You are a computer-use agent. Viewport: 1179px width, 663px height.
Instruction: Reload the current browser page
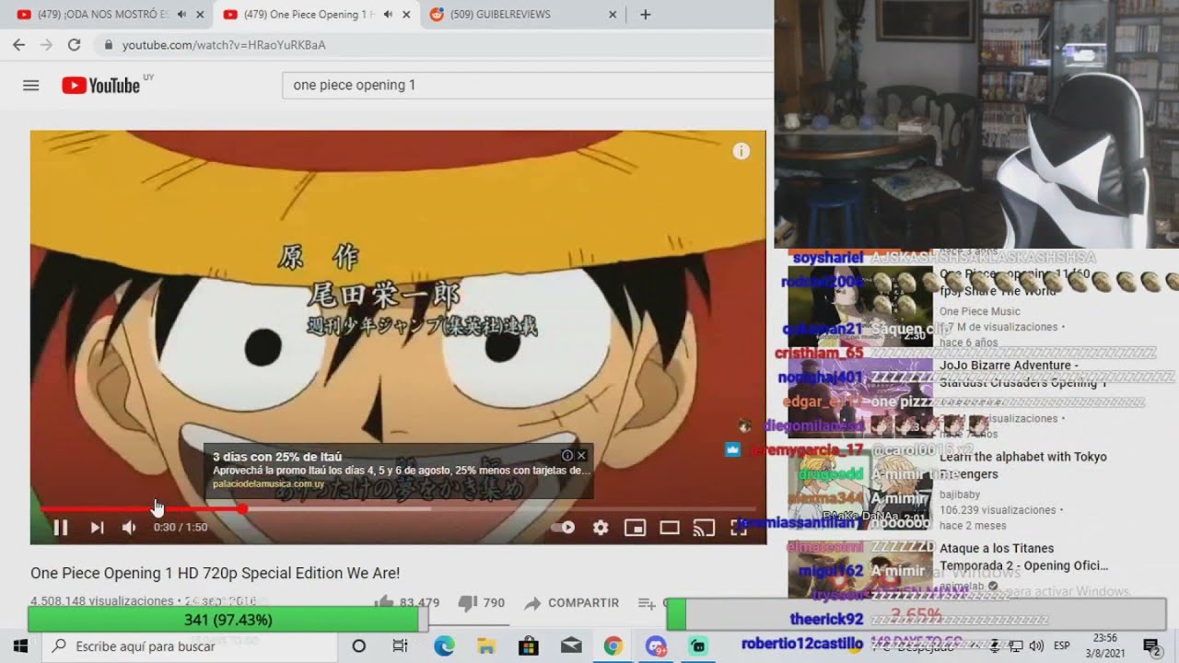click(75, 44)
